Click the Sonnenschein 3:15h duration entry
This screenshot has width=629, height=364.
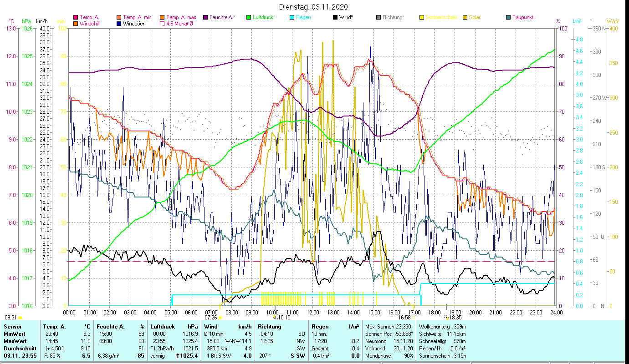pyautogui.click(x=442, y=356)
